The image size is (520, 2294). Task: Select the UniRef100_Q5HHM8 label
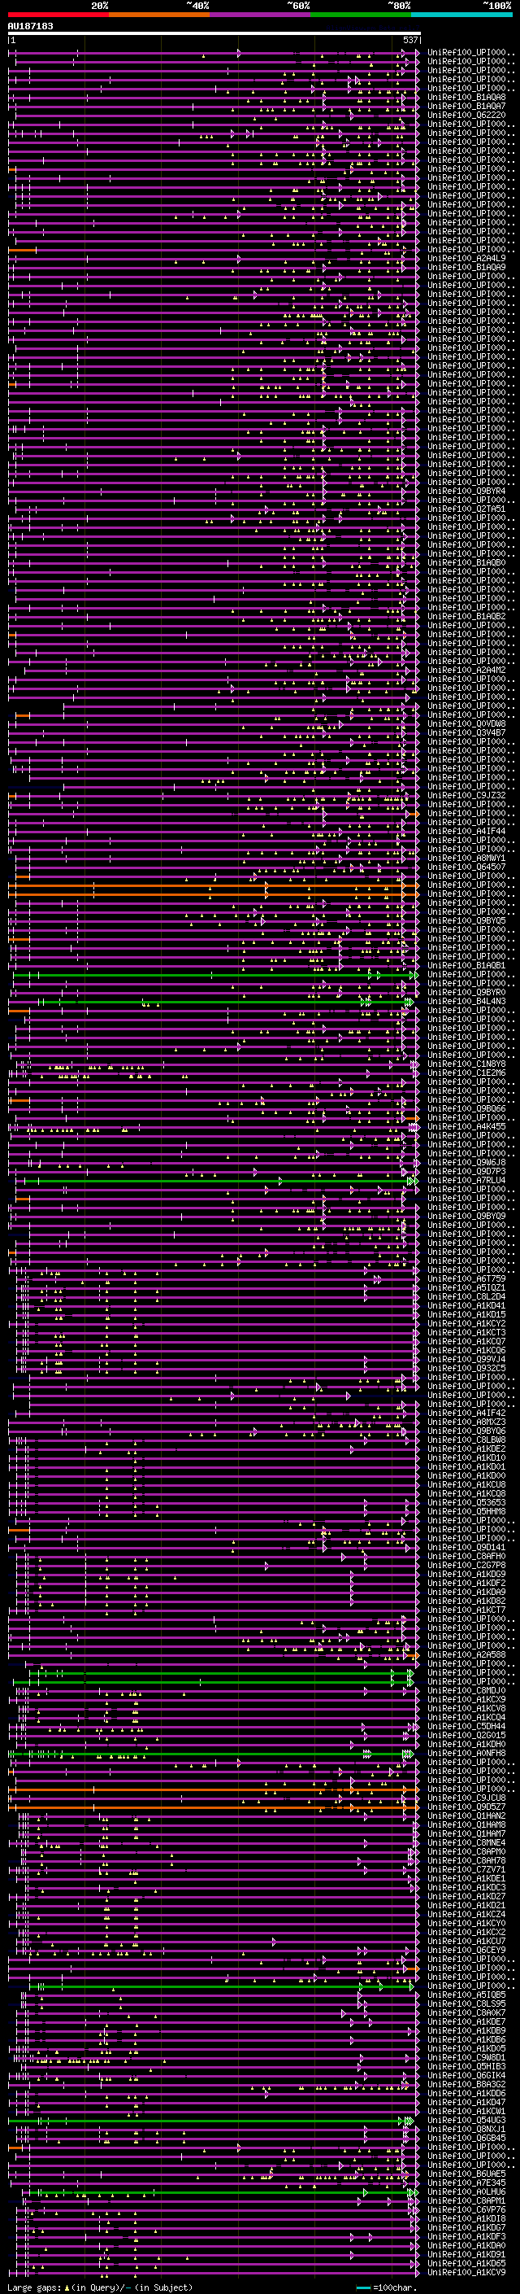pos(466,1511)
